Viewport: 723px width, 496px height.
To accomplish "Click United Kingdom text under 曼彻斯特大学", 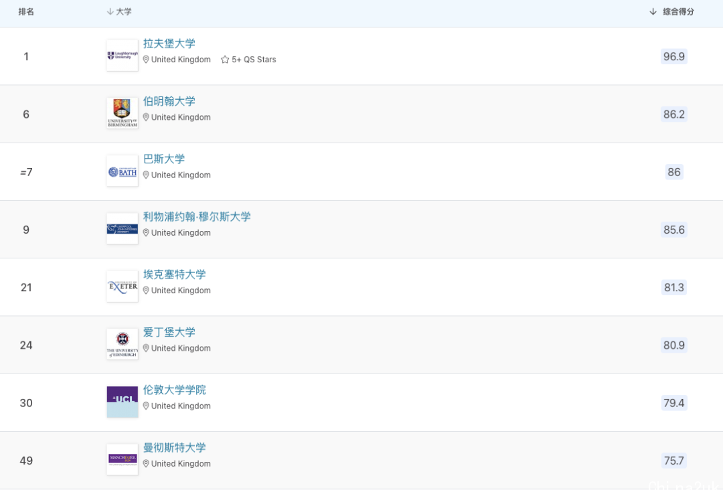I will pyautogui.click(x=181, y=464).
